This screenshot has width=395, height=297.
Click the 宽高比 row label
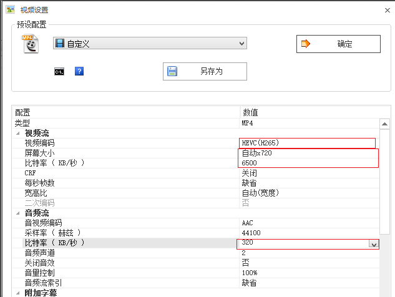[x=36, y=193]
